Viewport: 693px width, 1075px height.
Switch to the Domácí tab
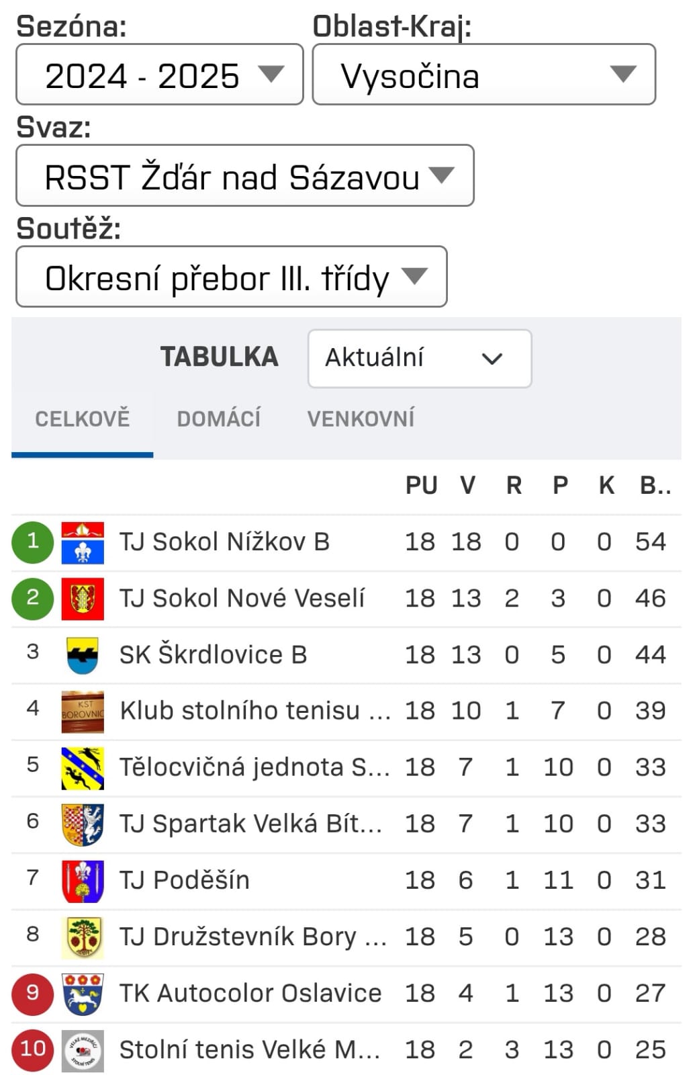point(219,419)
